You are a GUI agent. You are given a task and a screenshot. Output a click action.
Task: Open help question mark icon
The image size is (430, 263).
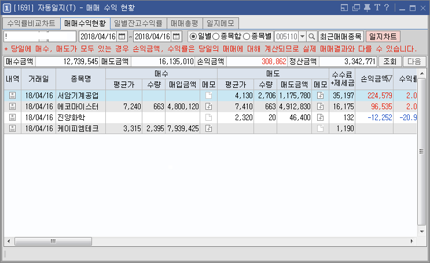coord(387,8)
